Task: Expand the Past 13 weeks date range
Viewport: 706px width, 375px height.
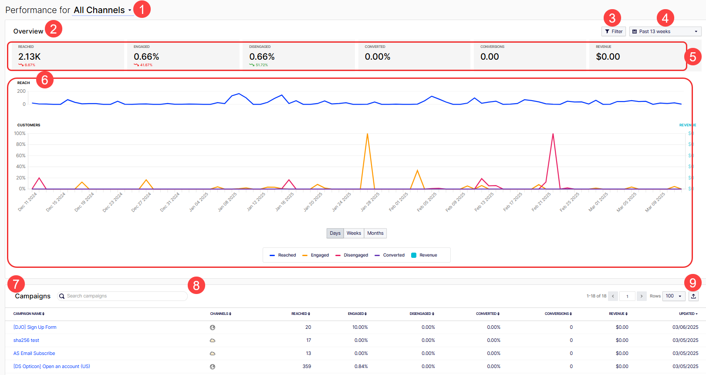Action: pyautogui.click(x=665, y=31)
